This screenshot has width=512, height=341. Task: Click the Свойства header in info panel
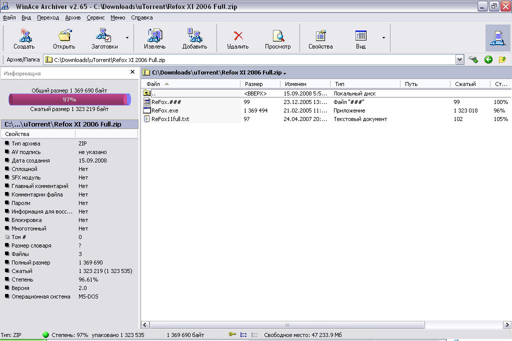(38, 134)
